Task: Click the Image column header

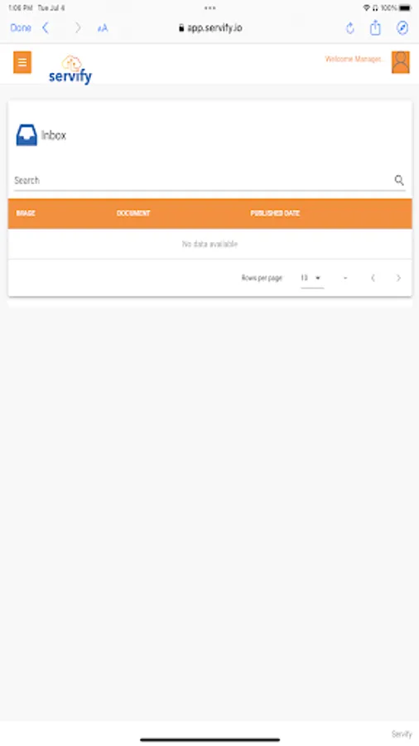Action: (26, 213)
